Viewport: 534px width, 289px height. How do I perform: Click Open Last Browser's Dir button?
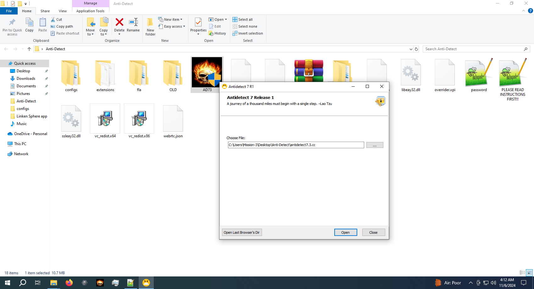click(x=242, y=232)
